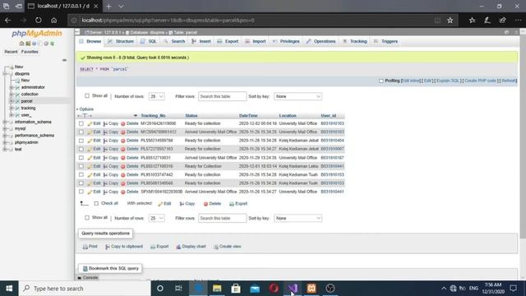Click the Create view icon
526x296 pixels.
(x=216, y=247)
